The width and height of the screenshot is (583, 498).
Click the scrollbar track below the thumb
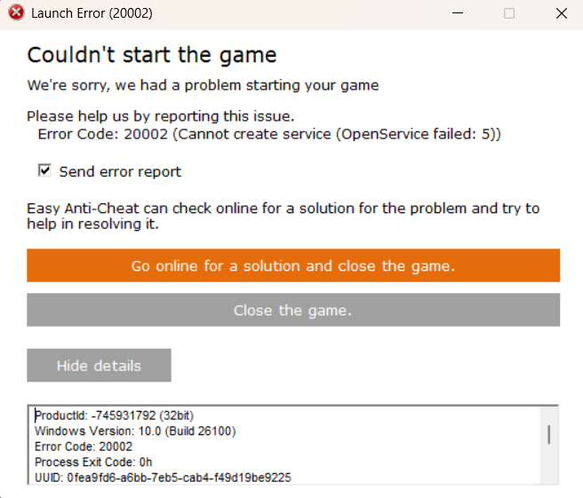pos(549,466)
